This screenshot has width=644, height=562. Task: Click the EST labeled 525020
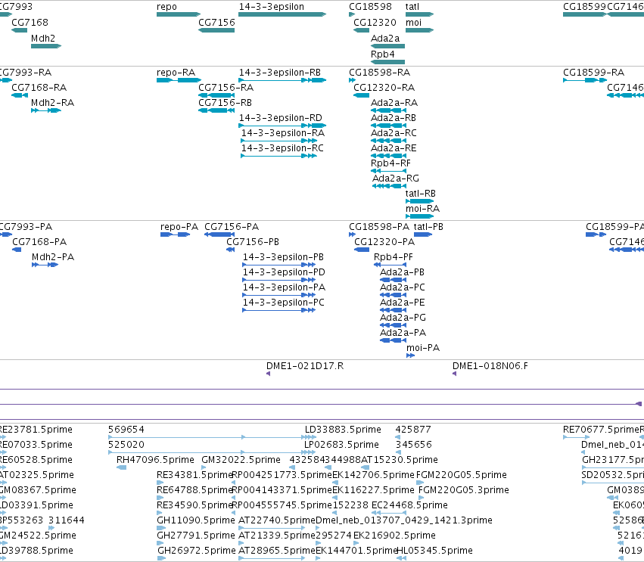(x=126, y=445)
